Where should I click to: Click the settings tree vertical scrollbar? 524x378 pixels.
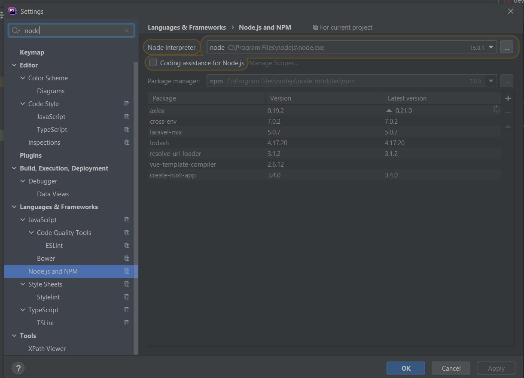tap(136, 208)
